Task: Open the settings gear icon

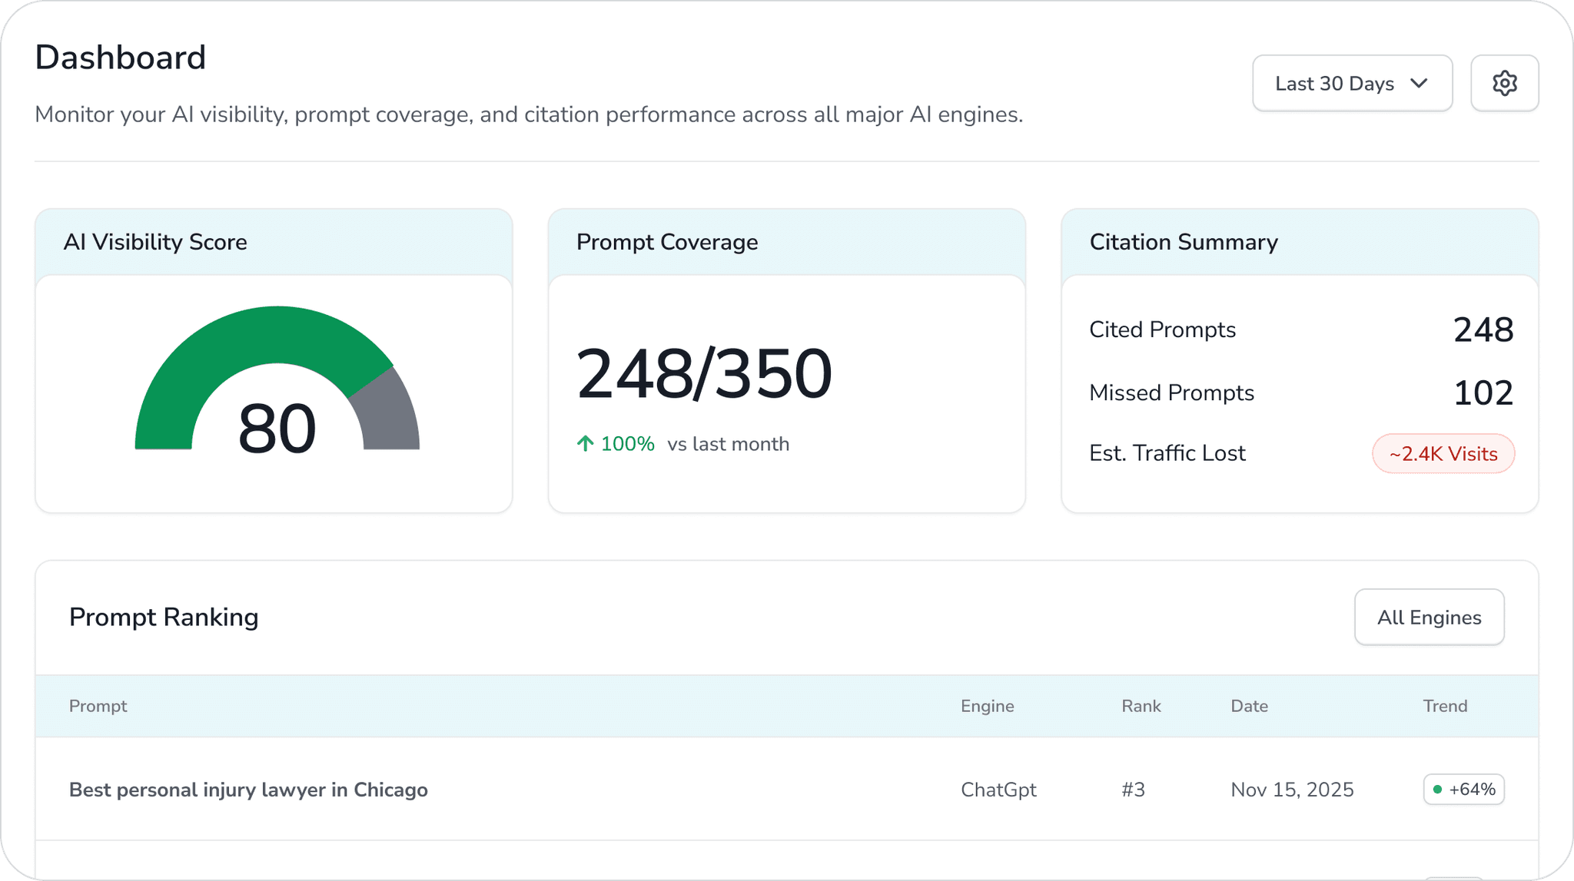Action: point(1504,83)
